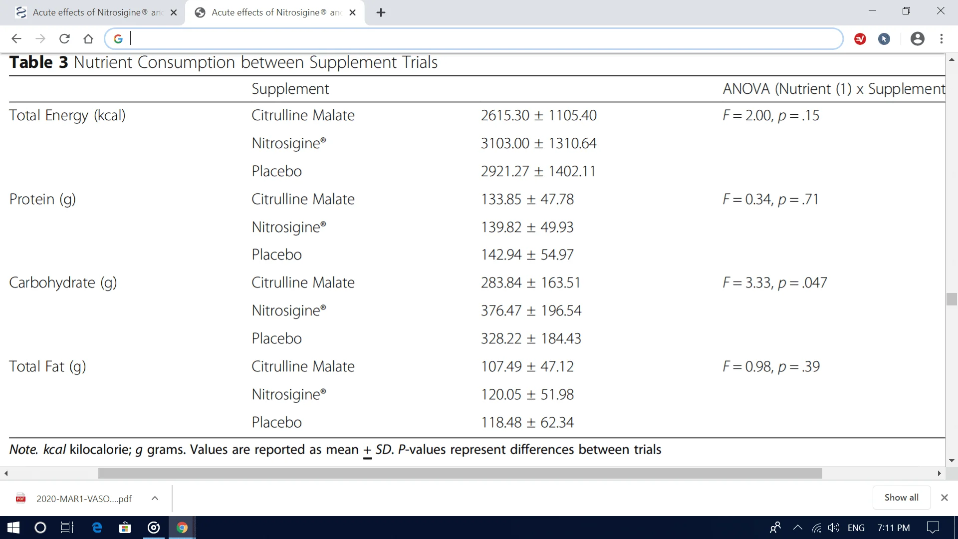Click the horizontal scrollbar thumb

click(x=460, y=473)
